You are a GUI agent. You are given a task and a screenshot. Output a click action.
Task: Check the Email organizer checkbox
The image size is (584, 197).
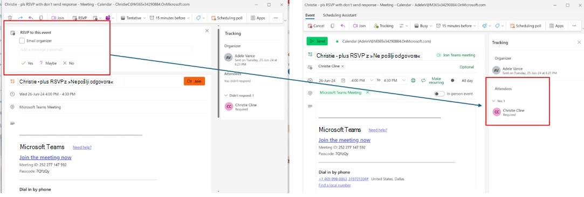point(22,41)
